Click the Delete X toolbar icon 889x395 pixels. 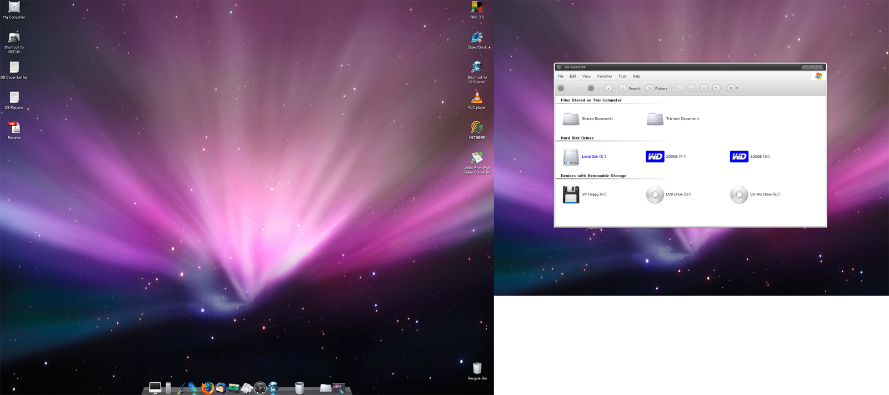pos(704,88)
